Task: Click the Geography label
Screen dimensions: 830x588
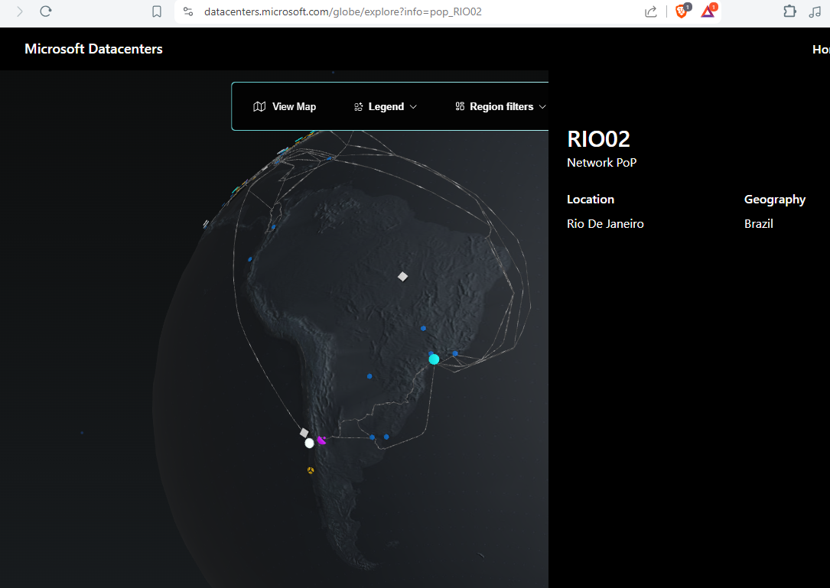Action: (775, 200)
